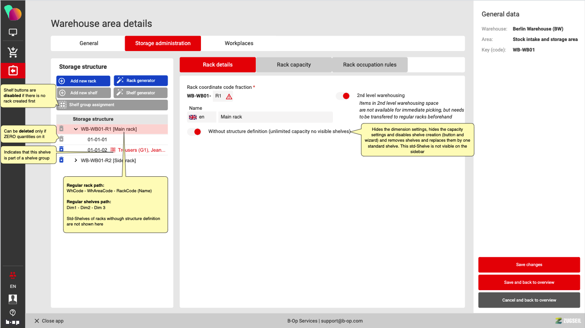The width and height of the screenshot is (585, 328).
Task: Delete rack WB-WB01-R2 with its trash icon
Action: point(61,160)
